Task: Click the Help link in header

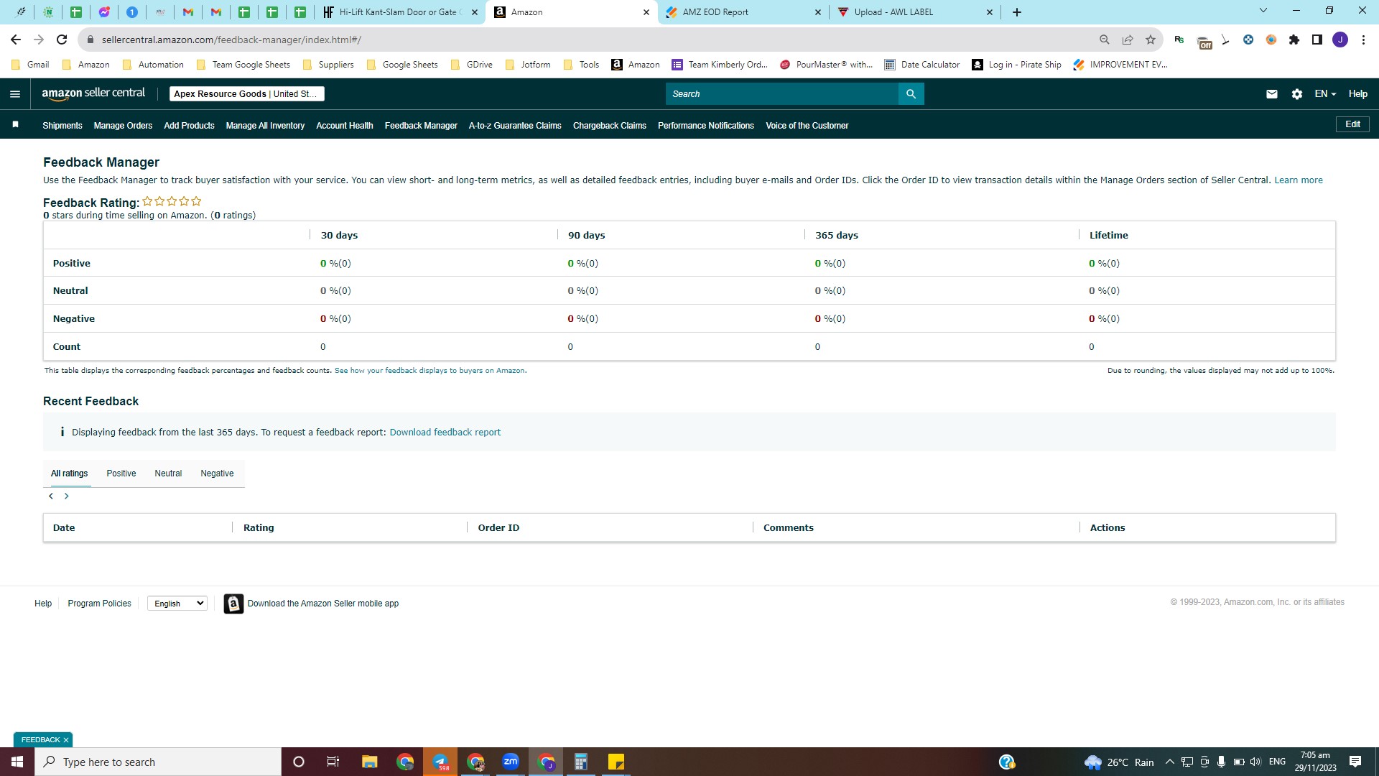Action: [x=1358, y=94]
